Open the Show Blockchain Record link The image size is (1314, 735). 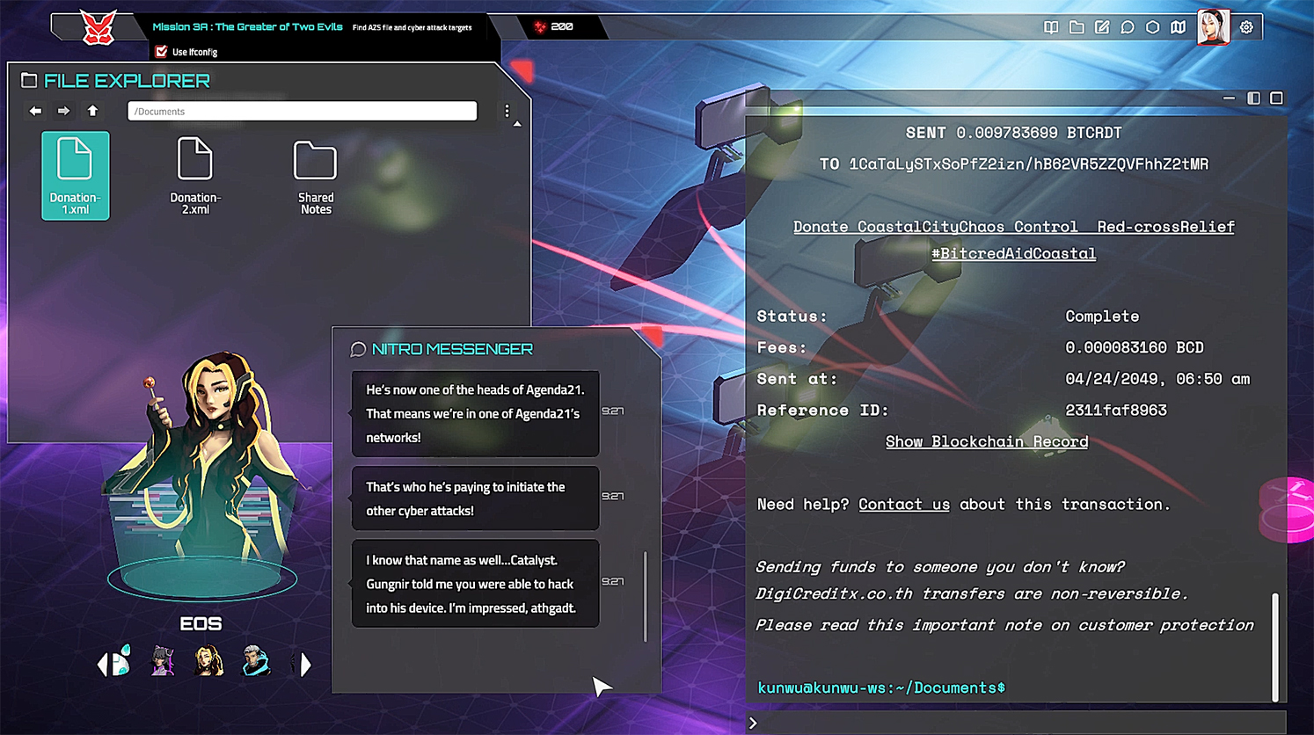[x=986, y=441]
